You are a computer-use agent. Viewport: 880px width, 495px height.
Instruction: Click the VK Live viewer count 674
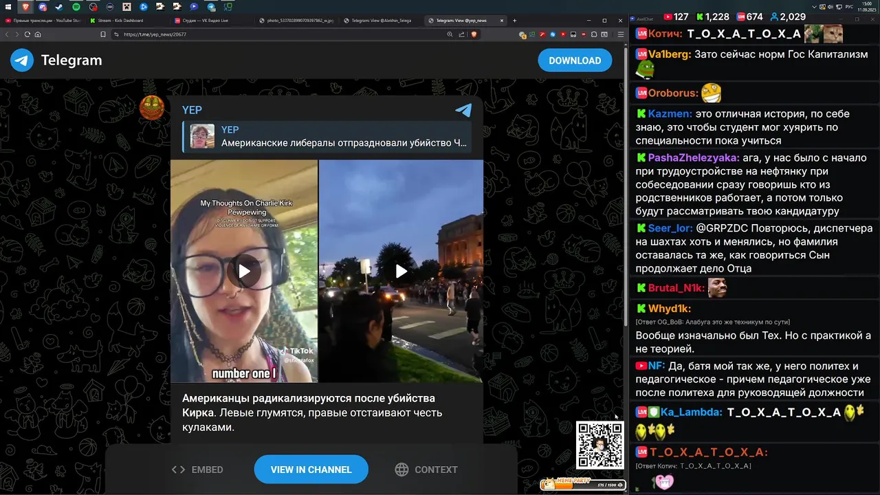click(x=749, y=16)
